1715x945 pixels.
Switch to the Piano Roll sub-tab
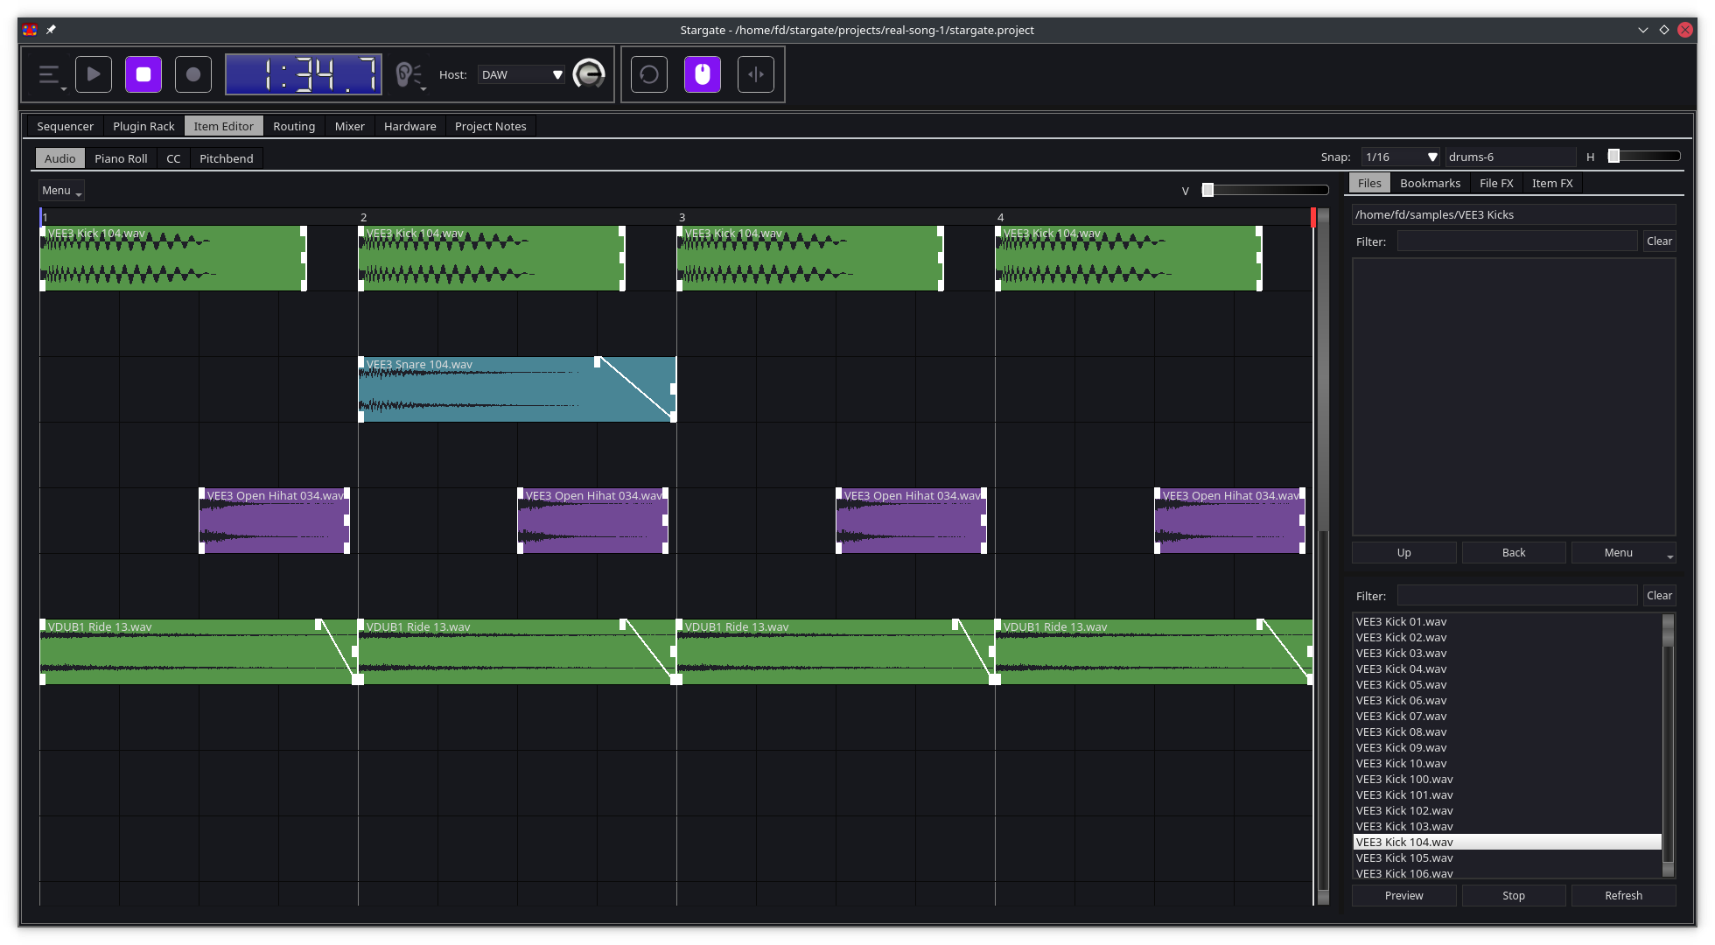coord(121,158)
